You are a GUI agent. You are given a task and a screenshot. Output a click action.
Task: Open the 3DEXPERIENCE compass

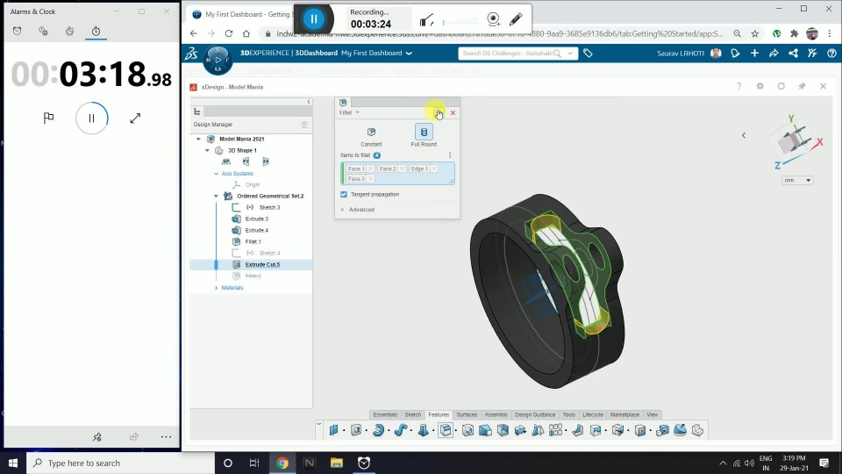(x=218, y=60)
